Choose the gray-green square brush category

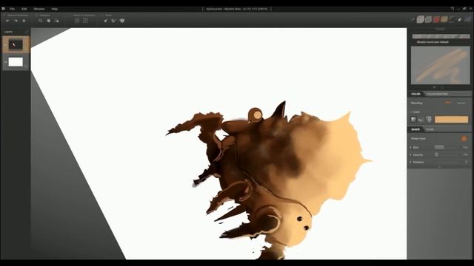428,20
